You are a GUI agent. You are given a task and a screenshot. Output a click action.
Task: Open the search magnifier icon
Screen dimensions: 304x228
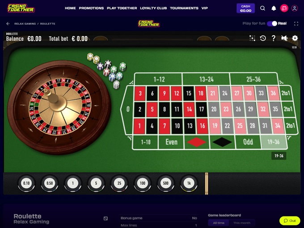pos(262,8)
